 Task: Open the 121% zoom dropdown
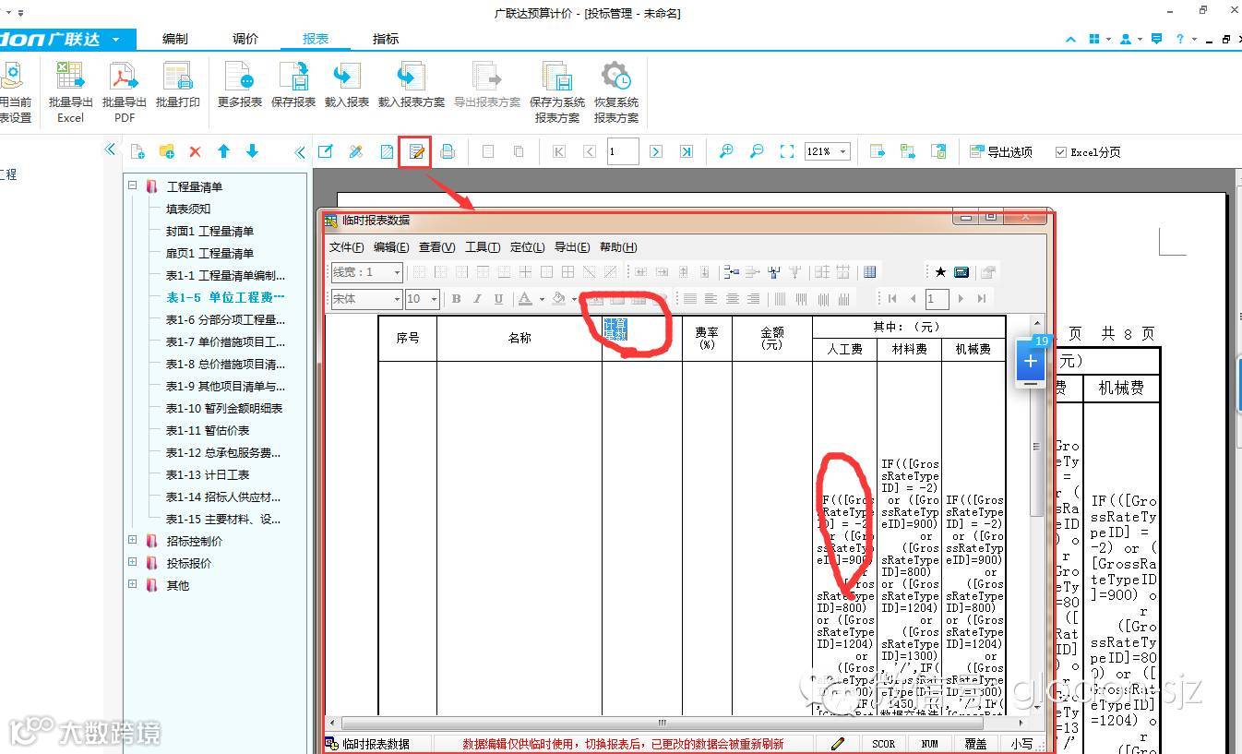pyautogui.click(x=844, y=152)
